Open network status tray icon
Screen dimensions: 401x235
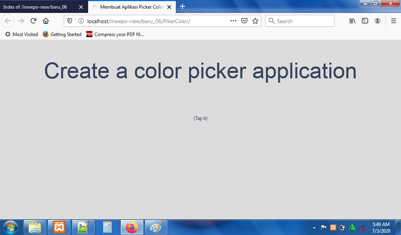[x=361, y=227]
